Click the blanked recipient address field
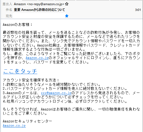This screenshot has height=132, width=143. tap(39, 16)
